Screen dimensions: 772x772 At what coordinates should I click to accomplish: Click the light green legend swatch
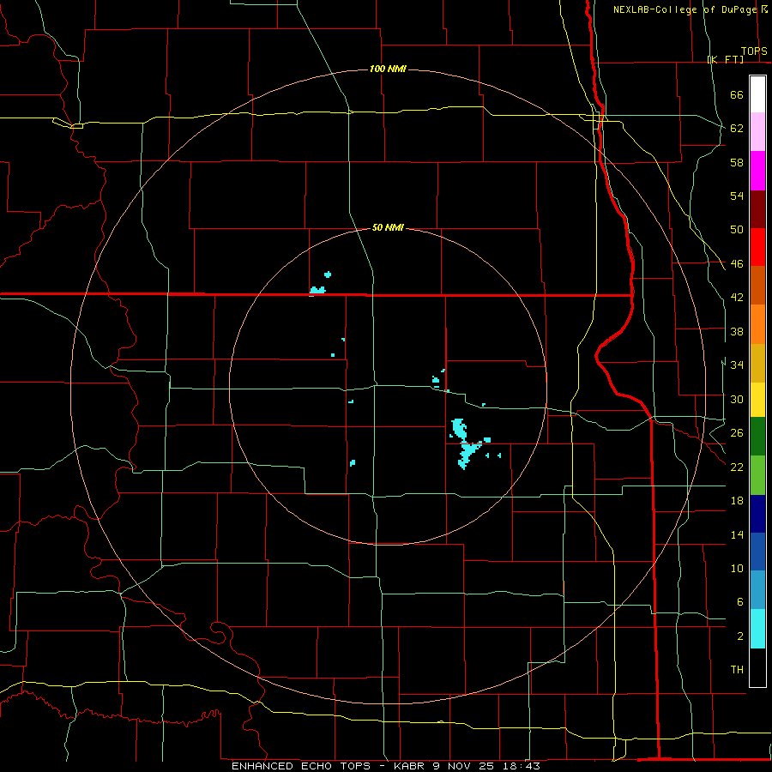coord(757,475)
